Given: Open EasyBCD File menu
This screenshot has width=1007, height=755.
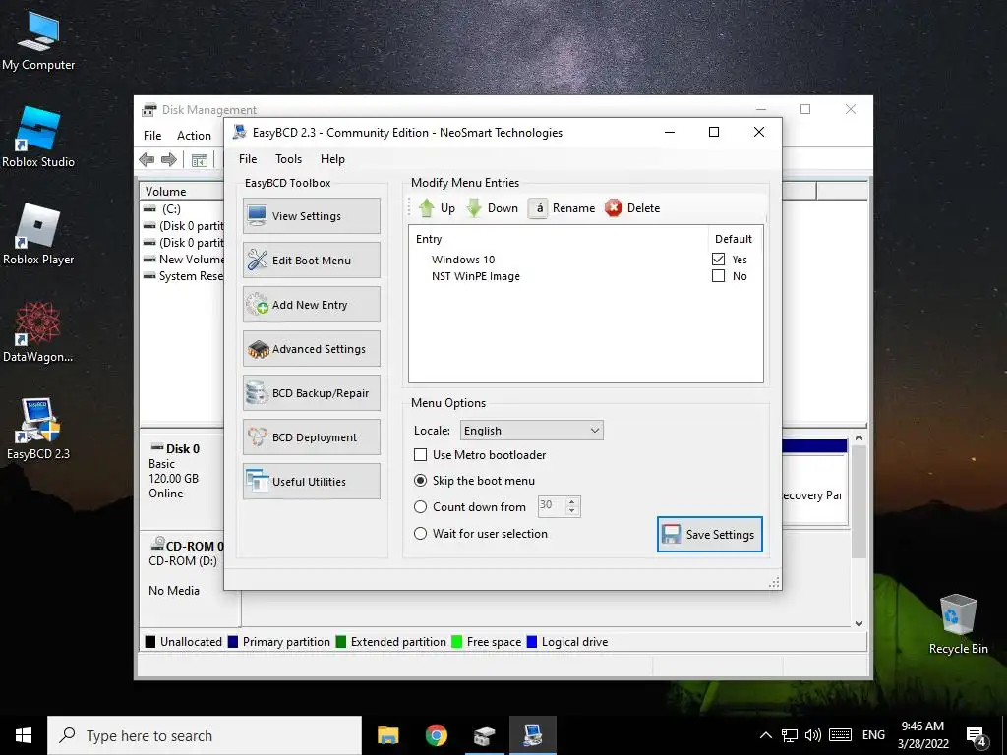Looking at the screenshot, I should (248, 159).
